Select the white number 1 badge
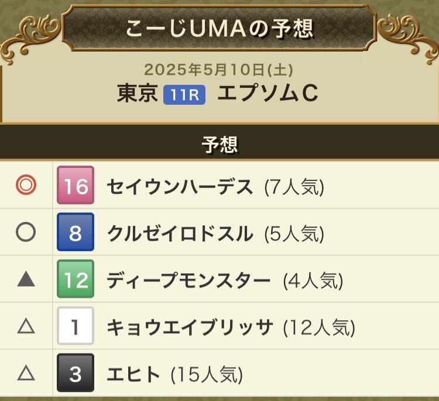 [76, 325]
